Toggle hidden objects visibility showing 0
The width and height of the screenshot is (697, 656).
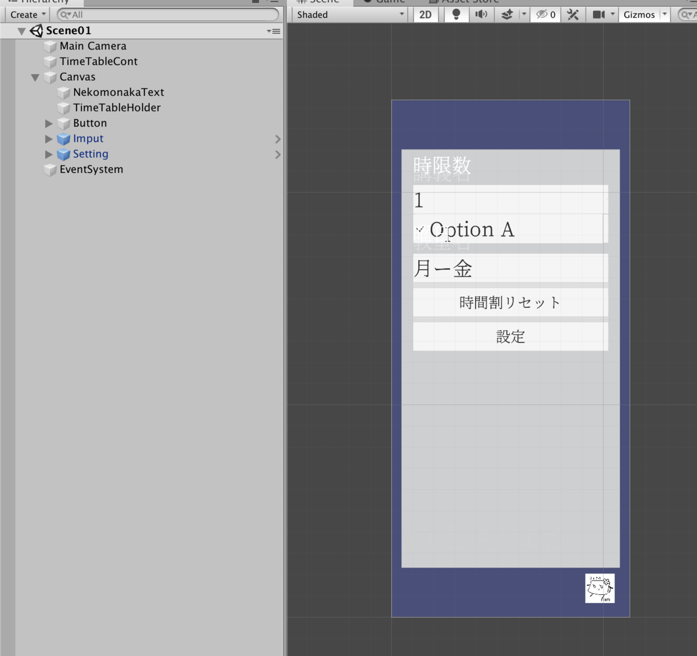click(545, 15)
